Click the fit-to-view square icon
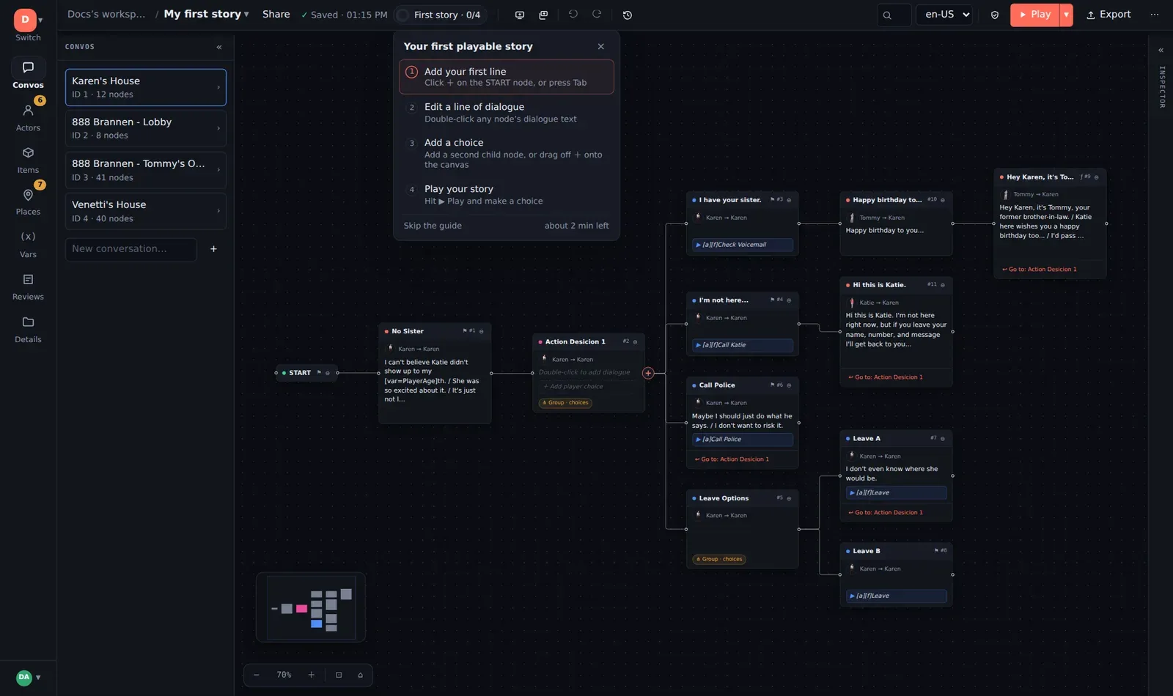Viewport: 1173px width, 696px height. pyautogui.click(x=339, y=675)
